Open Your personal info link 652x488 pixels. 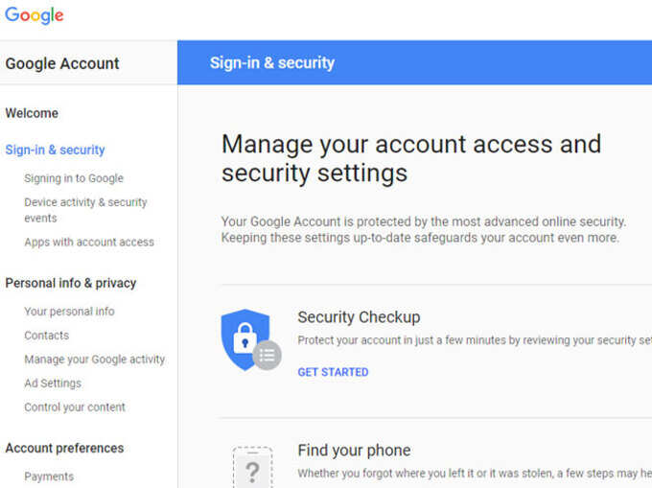[69, 312]
